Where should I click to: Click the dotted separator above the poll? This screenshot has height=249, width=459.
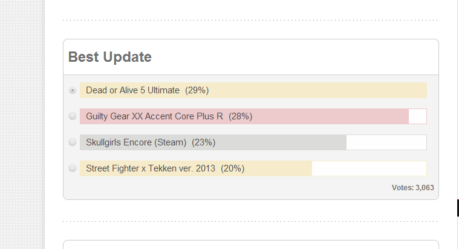250,20
